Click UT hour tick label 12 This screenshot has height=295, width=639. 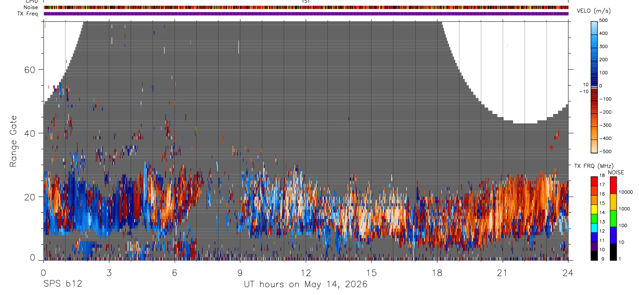pyautogui.click(x=306, y=273)
